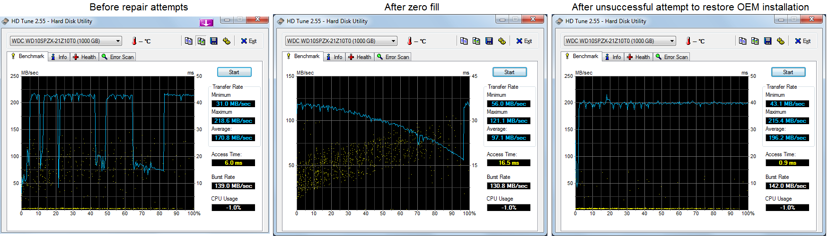828x236 pixels.
Task: Open Health tab in OEM restore window
Action: [x=638, y=57]
